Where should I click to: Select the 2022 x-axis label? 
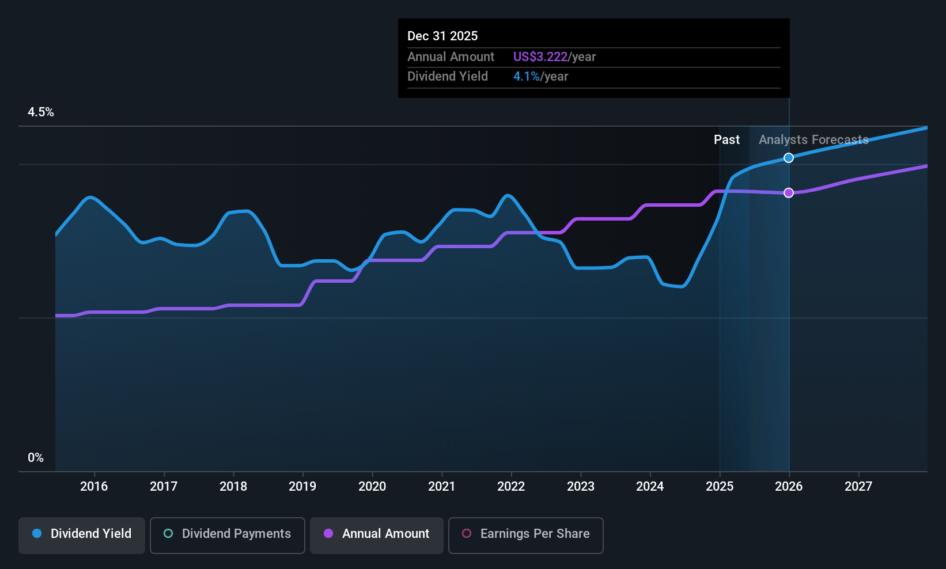[x=511, y=487]
